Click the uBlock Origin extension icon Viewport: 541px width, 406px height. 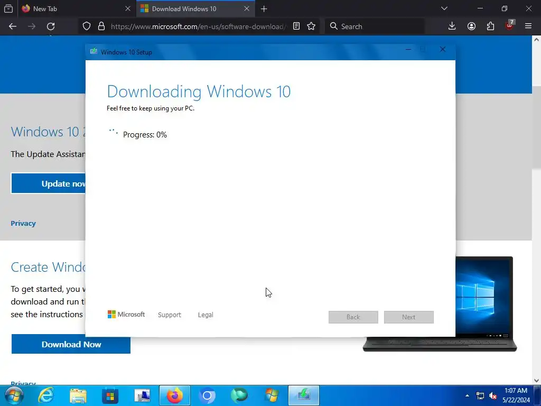tap(510, 25)
